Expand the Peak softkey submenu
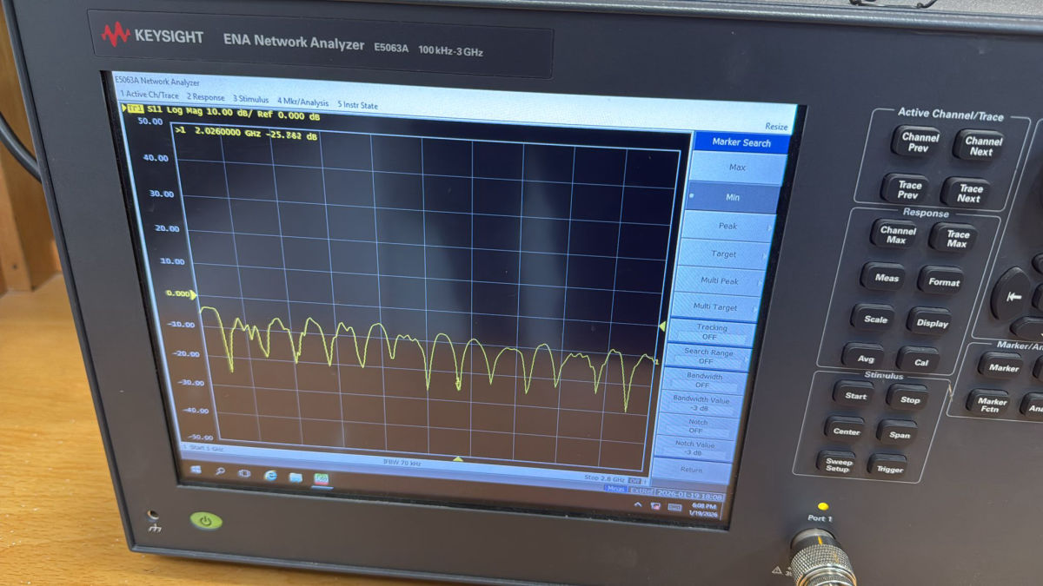Screen dimensions: 1043x586 727,226
